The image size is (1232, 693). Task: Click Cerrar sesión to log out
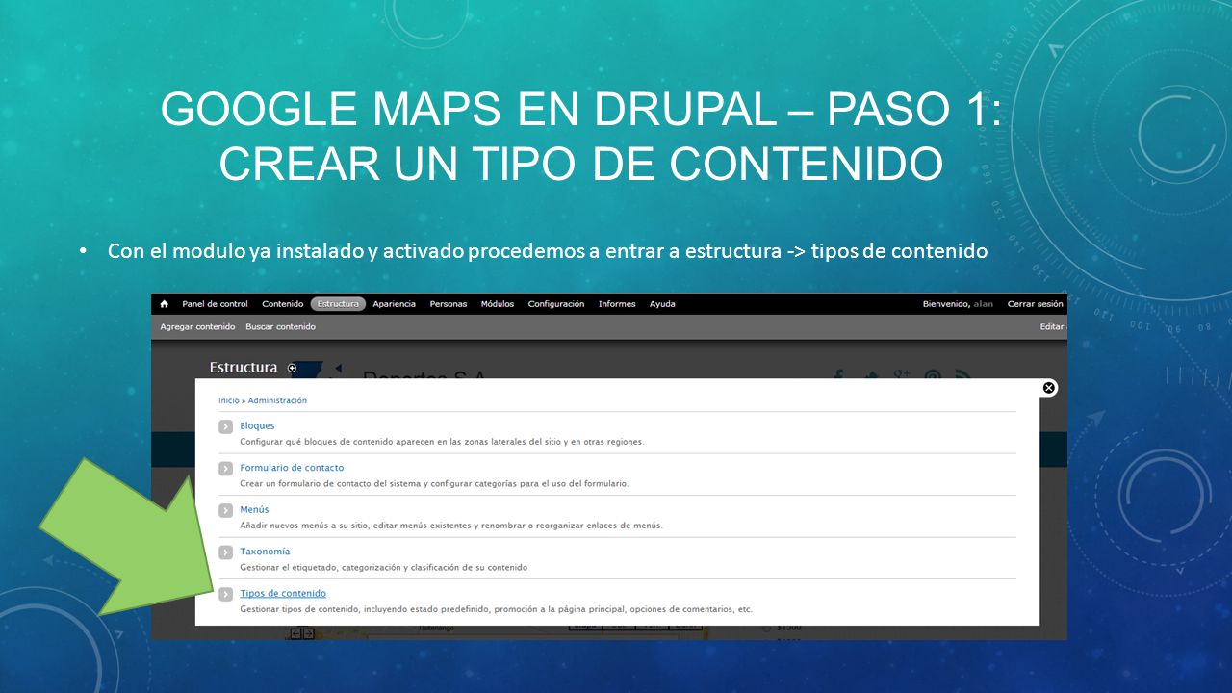tap(1036, 304)
